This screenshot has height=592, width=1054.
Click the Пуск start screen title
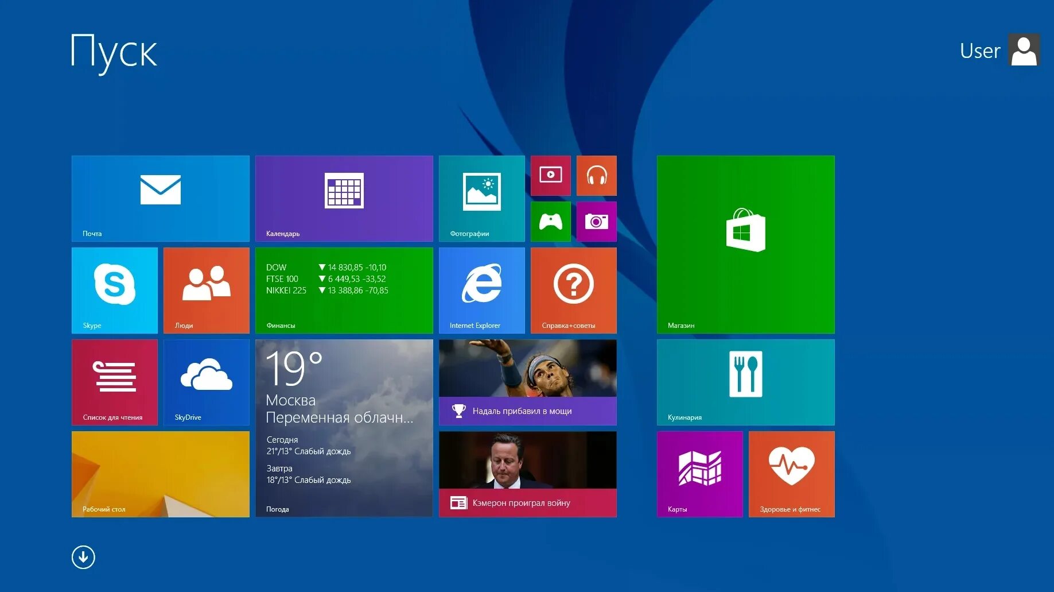click(114, 53)
